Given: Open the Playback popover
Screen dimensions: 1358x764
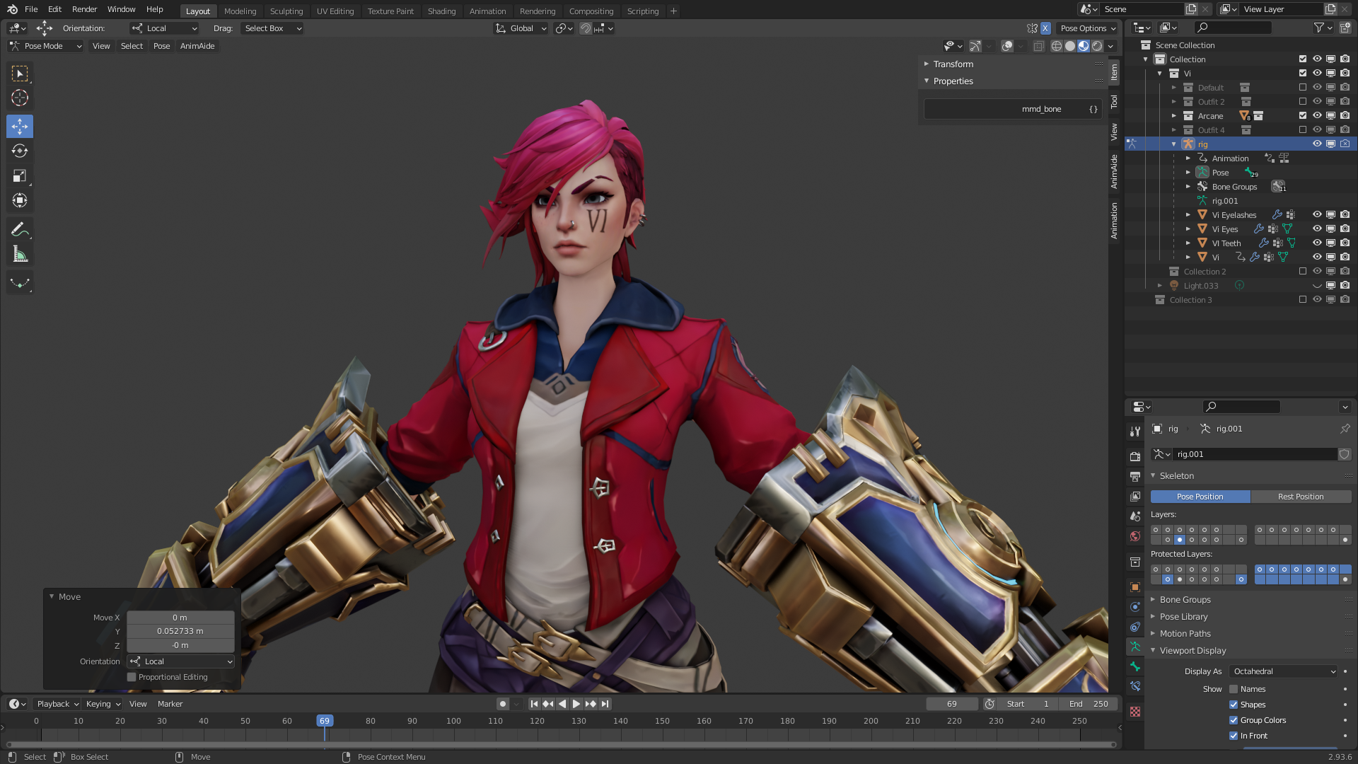Looking at the screenshot, I should [x=57, y=705].
